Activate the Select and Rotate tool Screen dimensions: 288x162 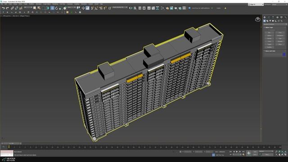click(x=57, y=8)
